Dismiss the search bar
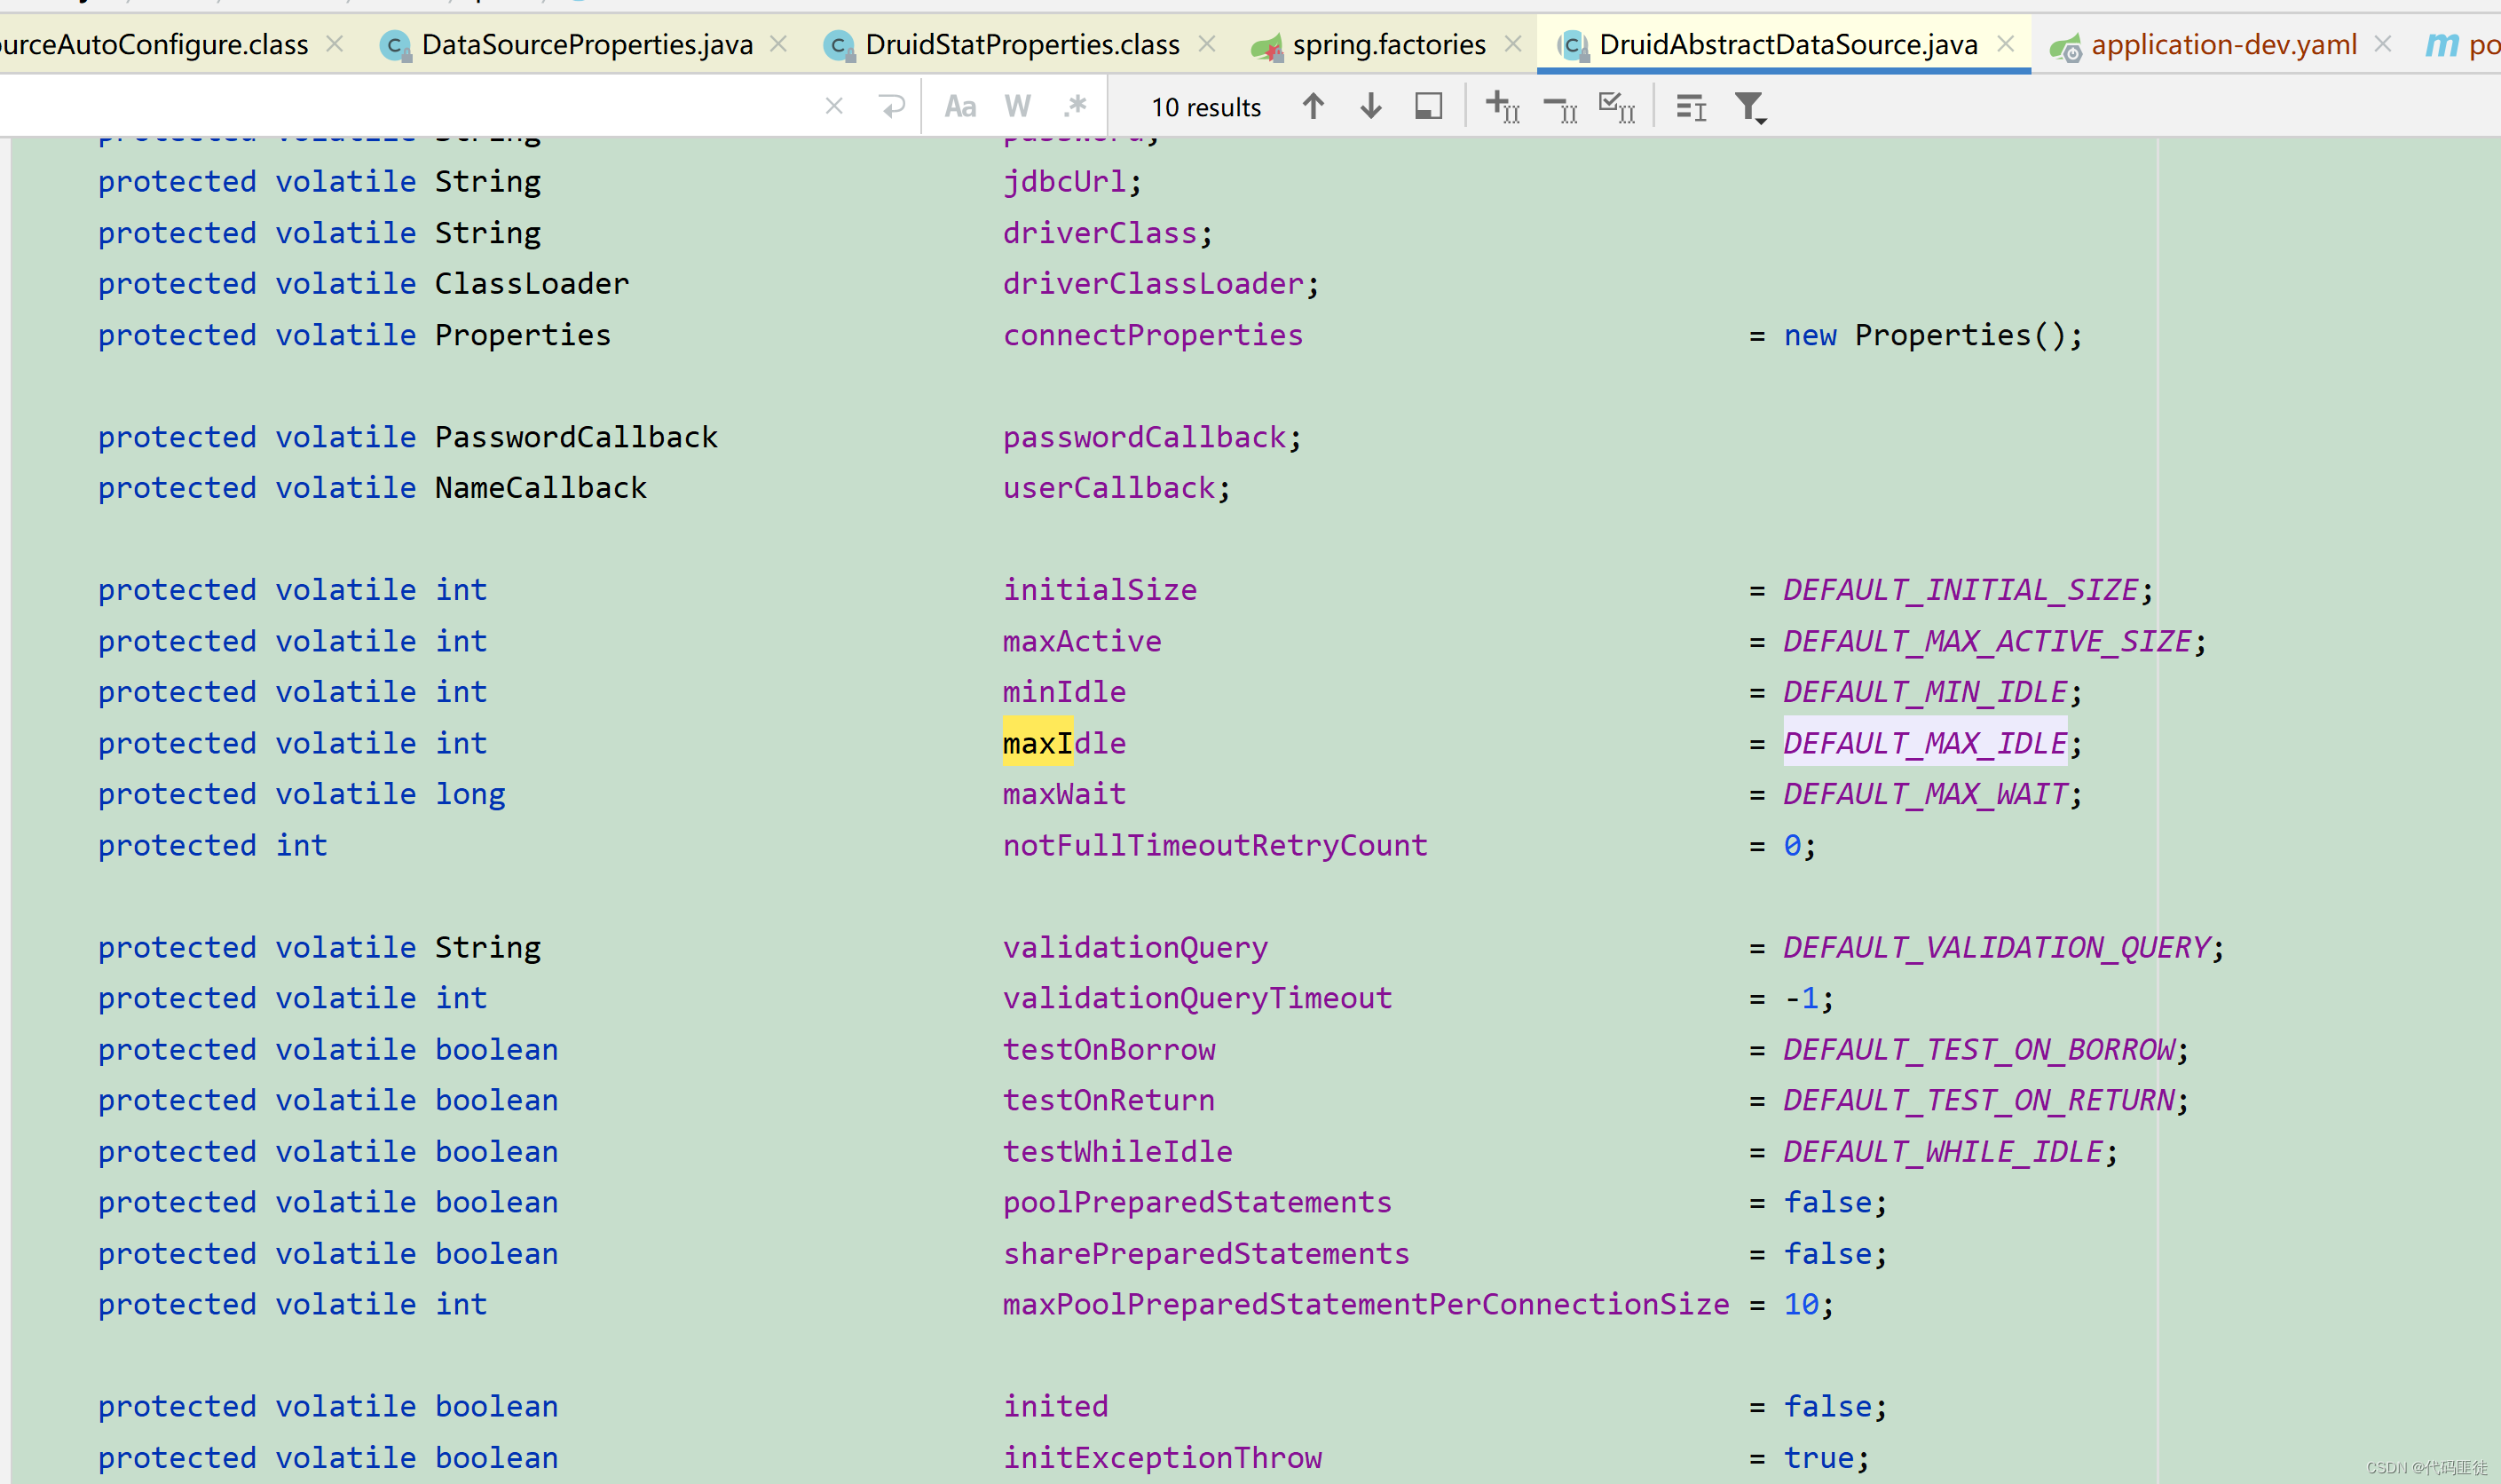2501x1484 pixels. coord(833,105)
